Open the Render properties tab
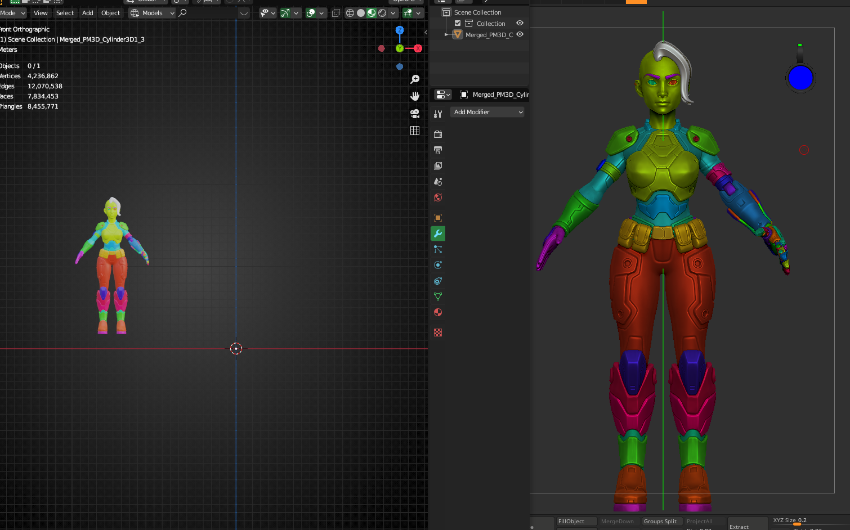This screenshot has height=530, width=850. pos(438,134)
